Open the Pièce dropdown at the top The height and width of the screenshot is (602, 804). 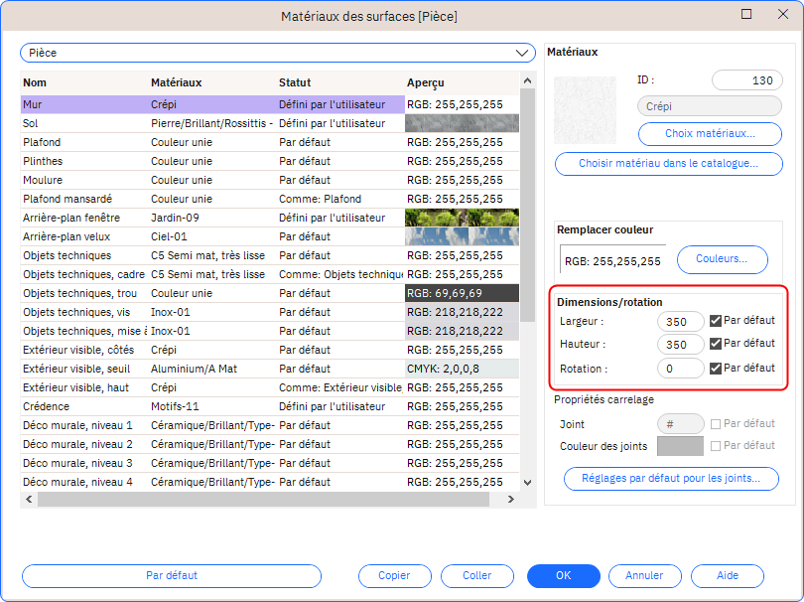(x=278, y=52)
